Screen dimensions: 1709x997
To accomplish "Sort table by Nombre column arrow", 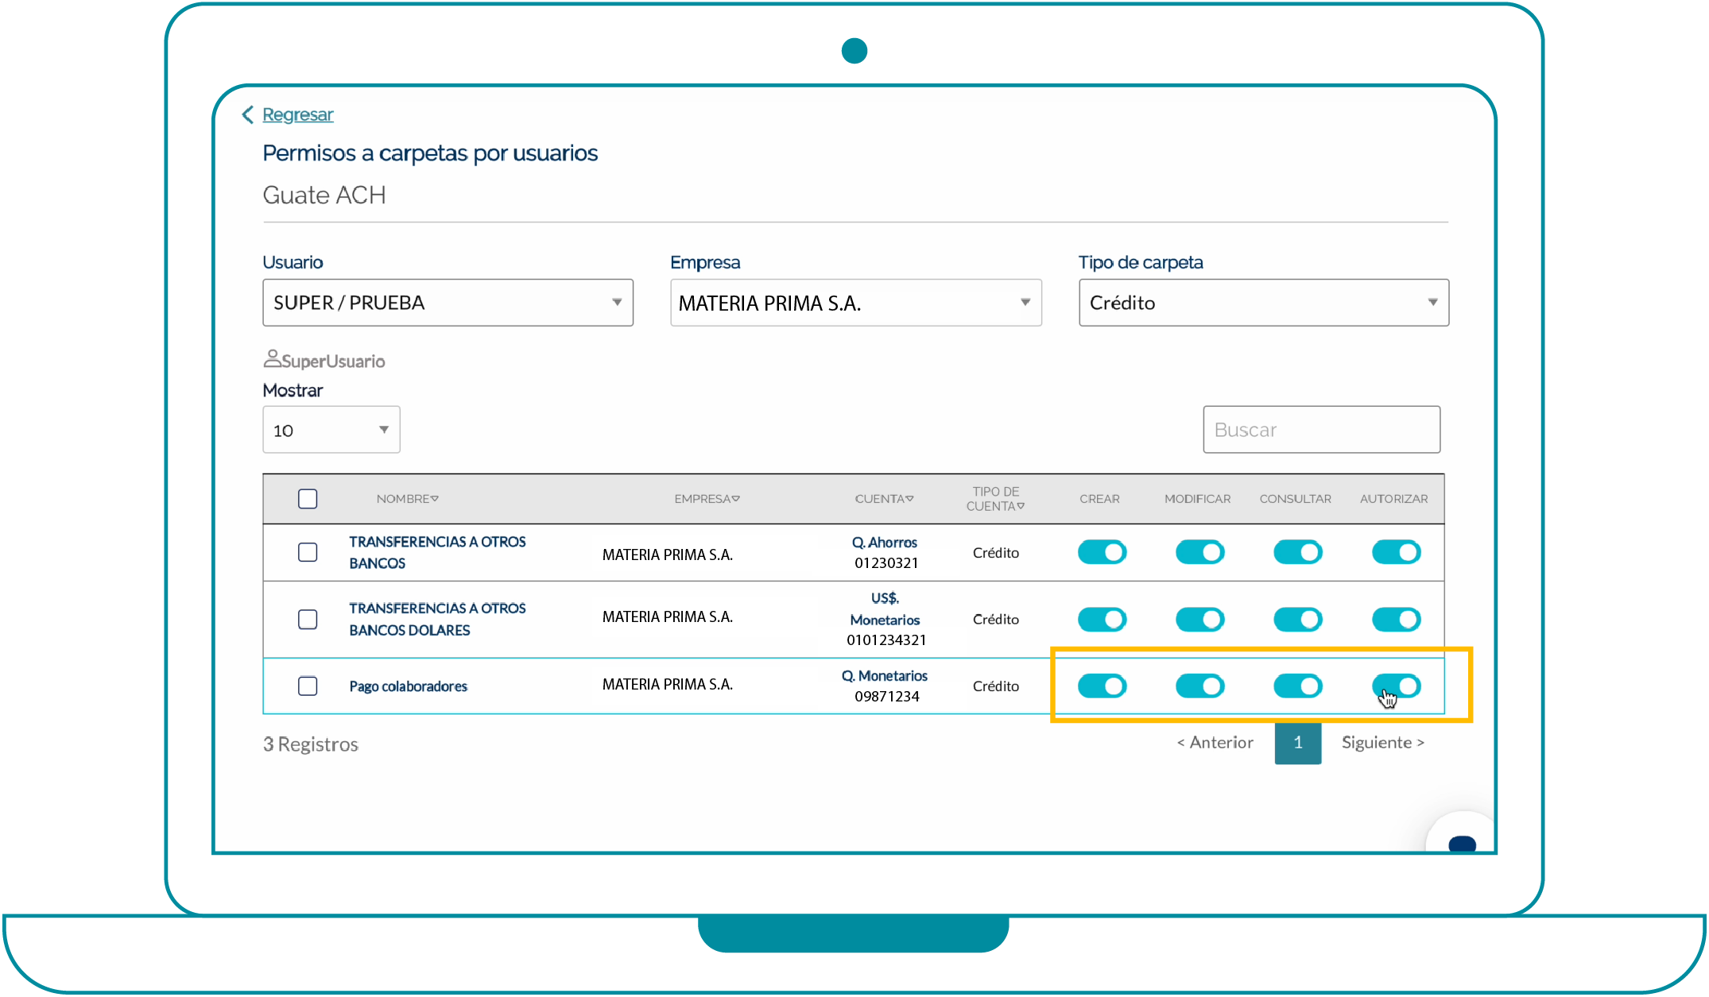I will (435, 499).
